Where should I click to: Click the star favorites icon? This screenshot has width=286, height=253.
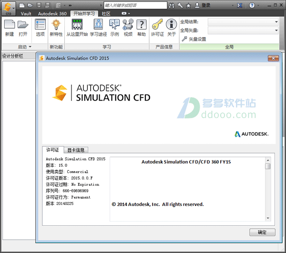tap(188, 5)
